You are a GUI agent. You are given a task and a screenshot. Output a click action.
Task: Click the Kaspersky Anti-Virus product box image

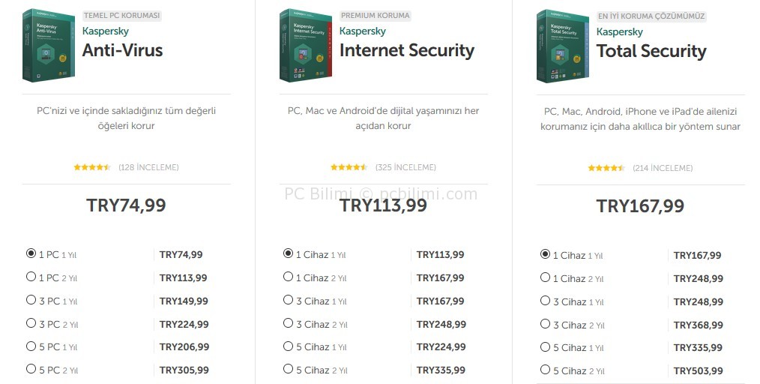pyautogui.click(x=49, y=45)
